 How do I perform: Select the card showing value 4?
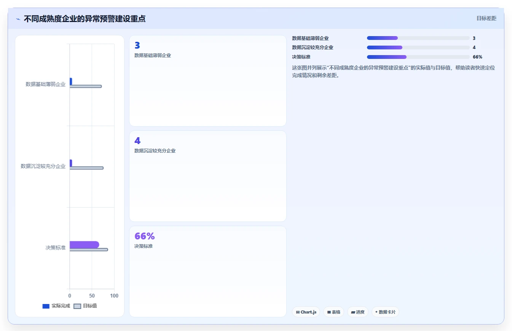(208, 176)
